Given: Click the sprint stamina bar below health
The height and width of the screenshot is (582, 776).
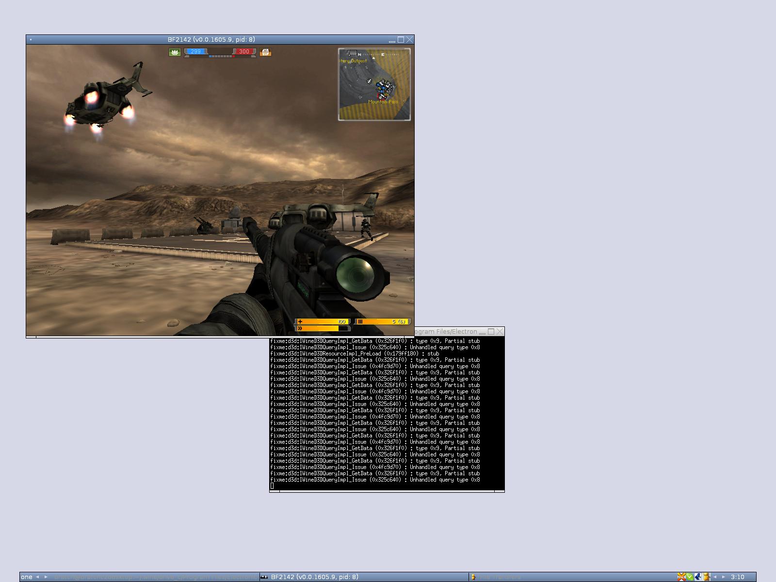Looking at the screenshot, I should [323, 328].
